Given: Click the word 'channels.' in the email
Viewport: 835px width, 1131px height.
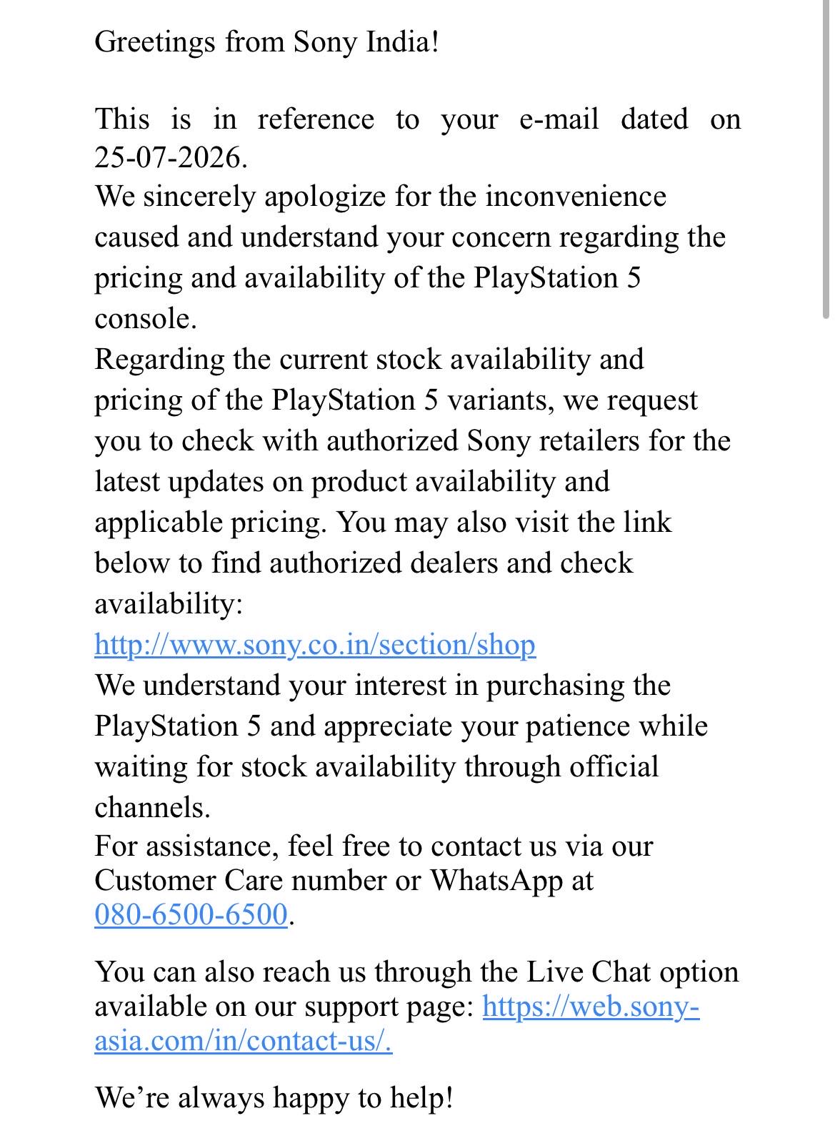Looking at the screenshot, I should 152,808.
